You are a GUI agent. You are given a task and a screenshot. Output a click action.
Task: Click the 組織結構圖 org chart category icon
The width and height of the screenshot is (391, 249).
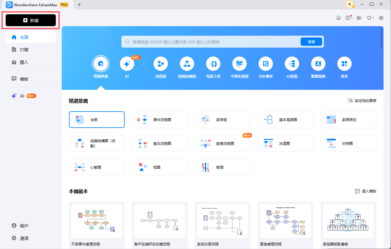pyautogui.click(x=187, y=63)
